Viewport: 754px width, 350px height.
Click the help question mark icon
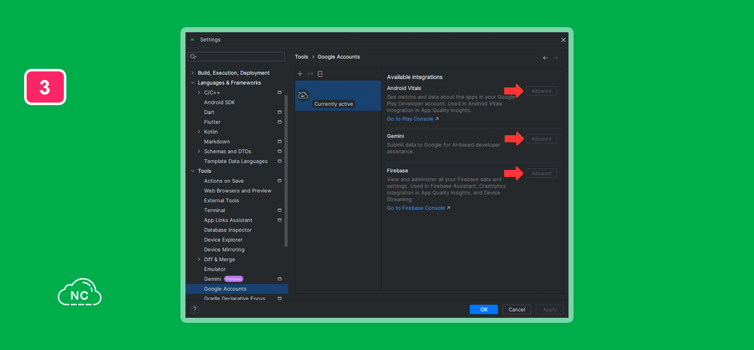[195, 310]
